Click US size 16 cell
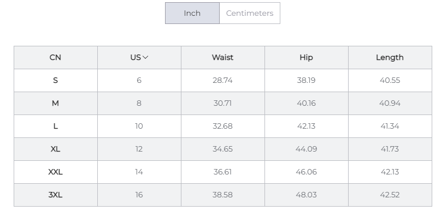The image size is (447, 211). [139, 195]
